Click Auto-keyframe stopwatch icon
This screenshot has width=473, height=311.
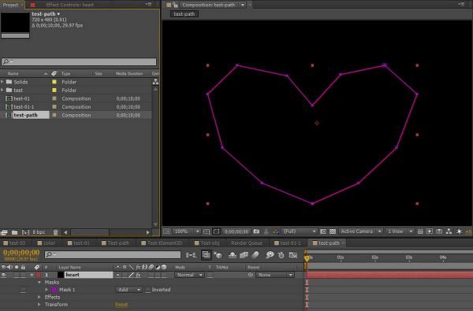(x=281, y=255)
